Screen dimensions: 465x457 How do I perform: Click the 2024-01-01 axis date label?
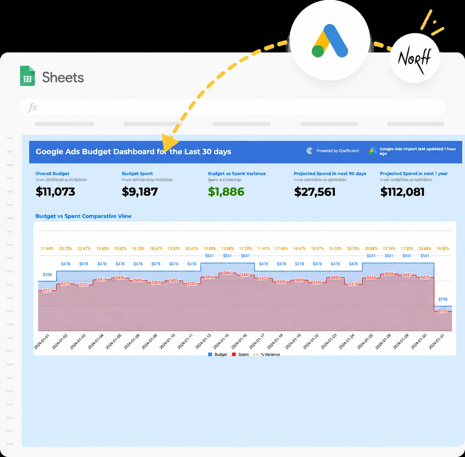point(42,342)
